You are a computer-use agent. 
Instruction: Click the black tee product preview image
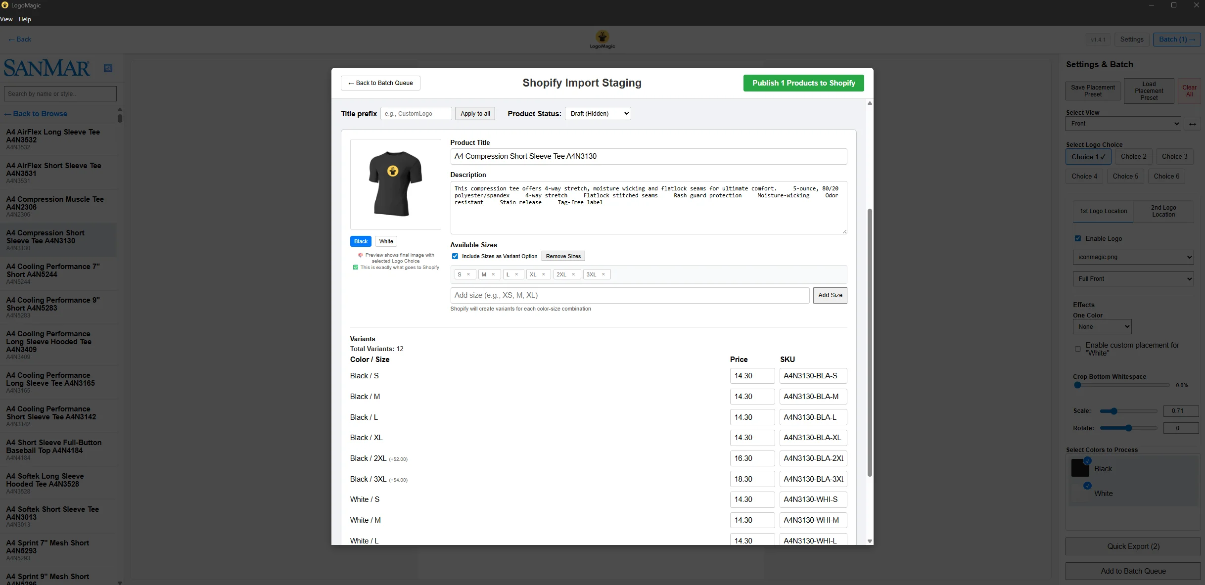tap(395, 184)
